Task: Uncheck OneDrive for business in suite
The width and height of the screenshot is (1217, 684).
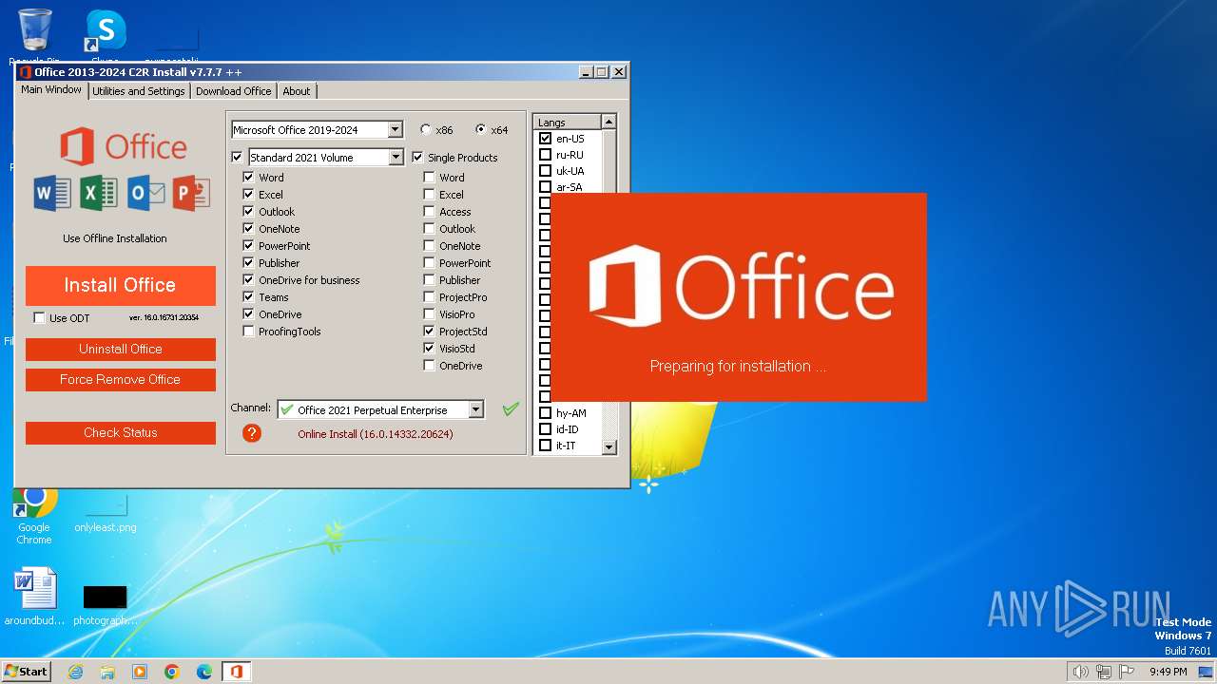Action: point(248,279)
